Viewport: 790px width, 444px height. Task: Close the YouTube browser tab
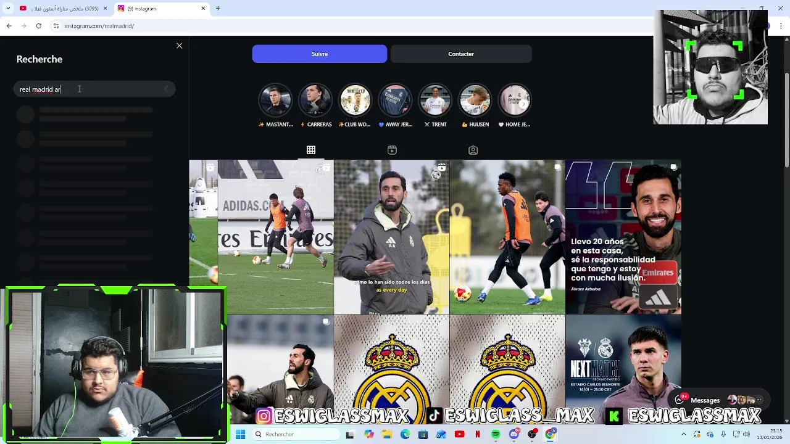coord(105,9)
